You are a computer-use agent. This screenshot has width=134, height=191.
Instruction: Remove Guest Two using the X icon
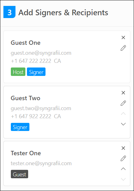pos(123,93)
